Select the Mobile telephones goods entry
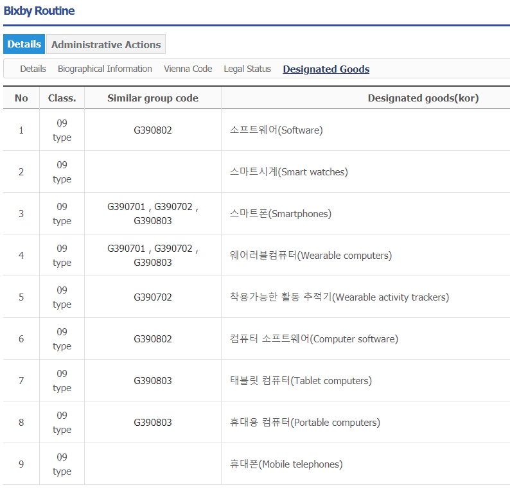This screenshot has width=510, height=492. 286,464
